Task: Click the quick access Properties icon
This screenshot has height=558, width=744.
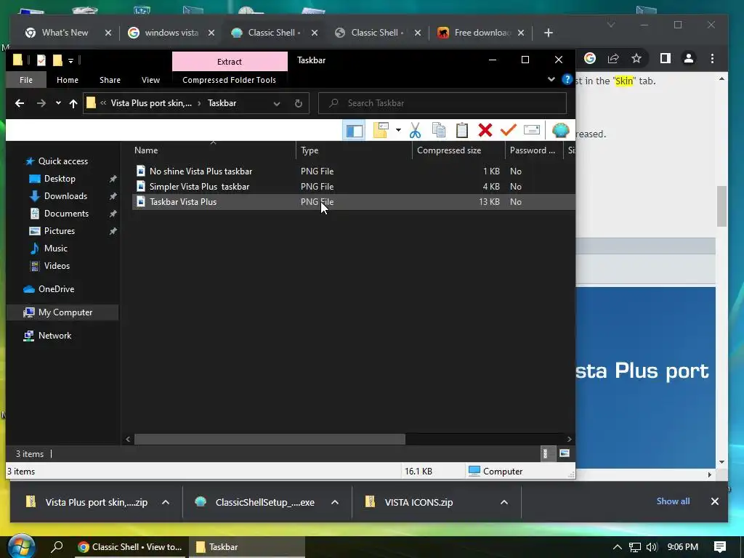Action: (x=41, y=60)
